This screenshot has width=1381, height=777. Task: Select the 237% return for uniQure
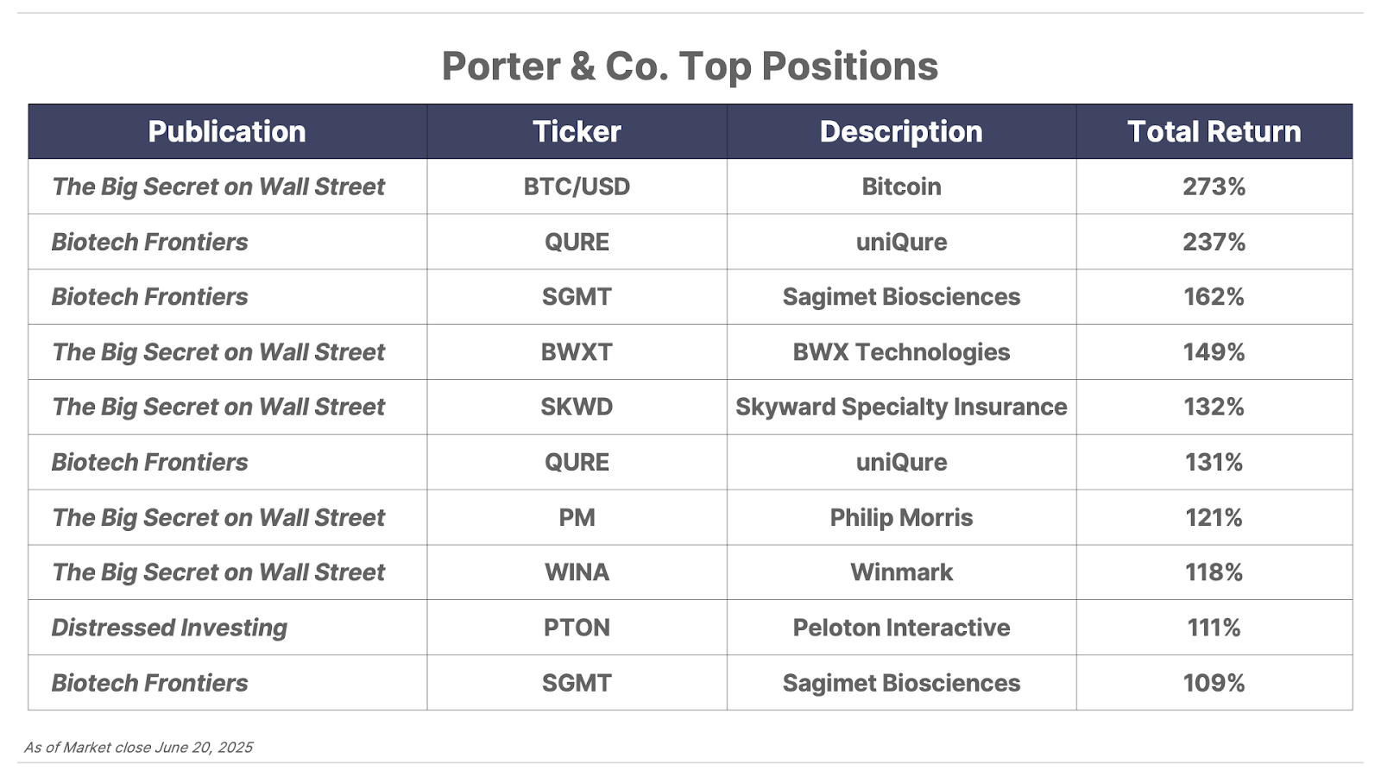(x=1214, y=242)
